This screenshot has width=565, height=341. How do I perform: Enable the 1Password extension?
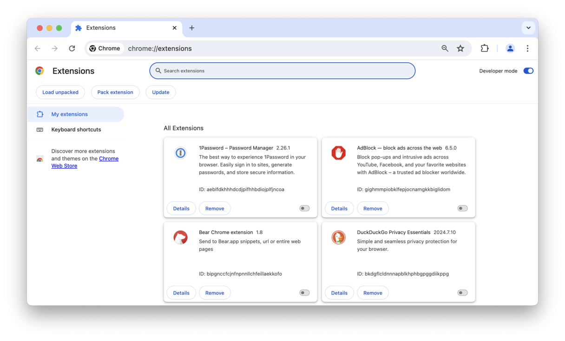point(304,208)
